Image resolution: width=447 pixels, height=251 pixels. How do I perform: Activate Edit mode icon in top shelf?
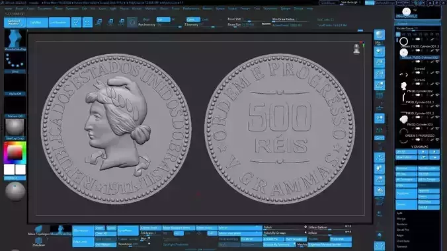pyautogui.click(x=76, y=22)
